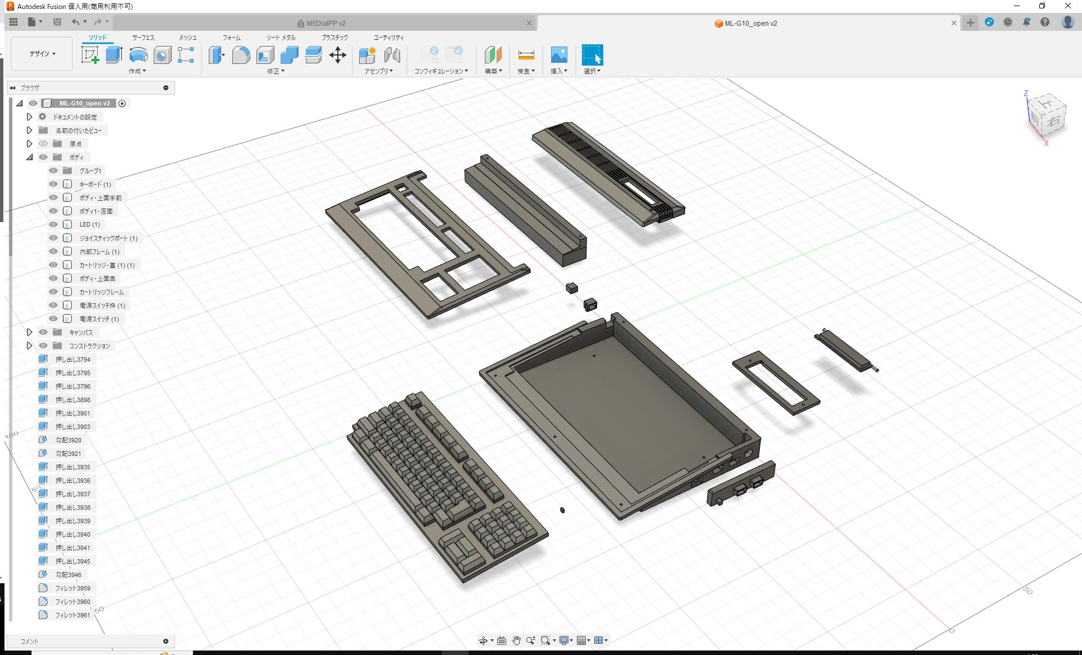This screenshot has height=655, width=1082.
Task: Click the Undo button
Action: 76,21
